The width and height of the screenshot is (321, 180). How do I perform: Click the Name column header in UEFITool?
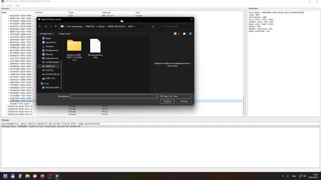(x=4, y=12)
